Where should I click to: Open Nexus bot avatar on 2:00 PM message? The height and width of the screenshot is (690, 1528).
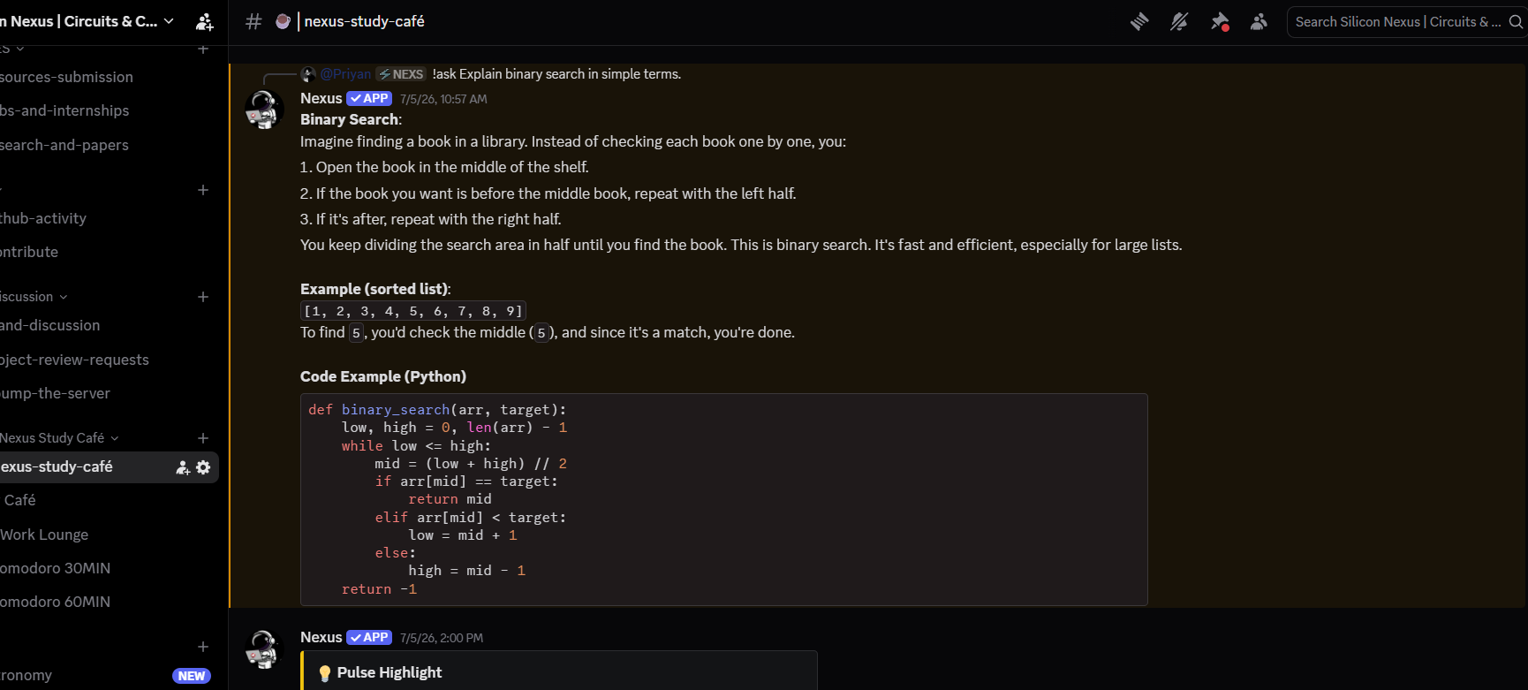coord(263,648)
